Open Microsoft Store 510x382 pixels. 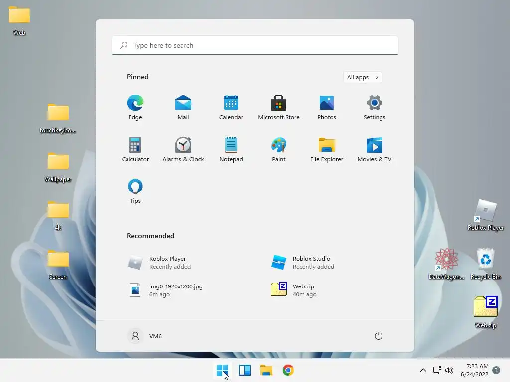279,108
